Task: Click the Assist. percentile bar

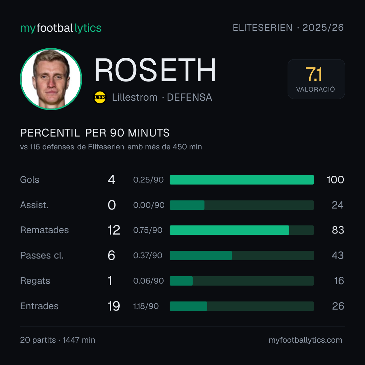Action: tap(242, 205)
